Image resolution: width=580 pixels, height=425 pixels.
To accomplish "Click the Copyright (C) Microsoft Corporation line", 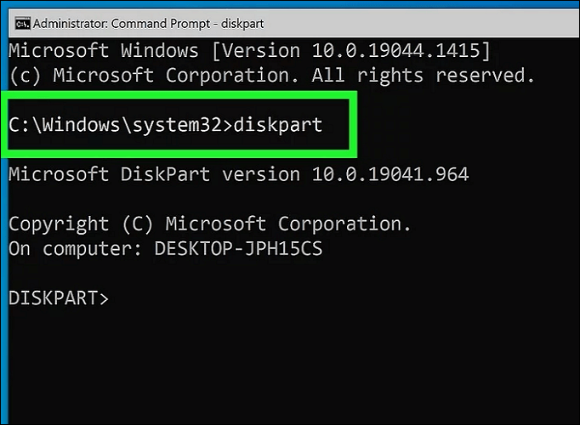I will tap(209, 224).
